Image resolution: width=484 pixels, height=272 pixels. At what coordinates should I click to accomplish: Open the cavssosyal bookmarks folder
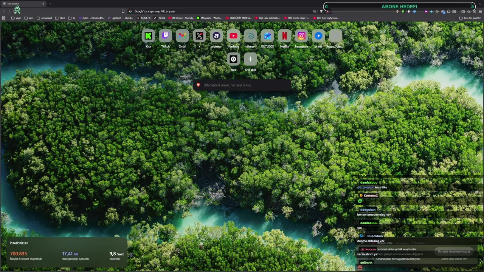(45, 18)
